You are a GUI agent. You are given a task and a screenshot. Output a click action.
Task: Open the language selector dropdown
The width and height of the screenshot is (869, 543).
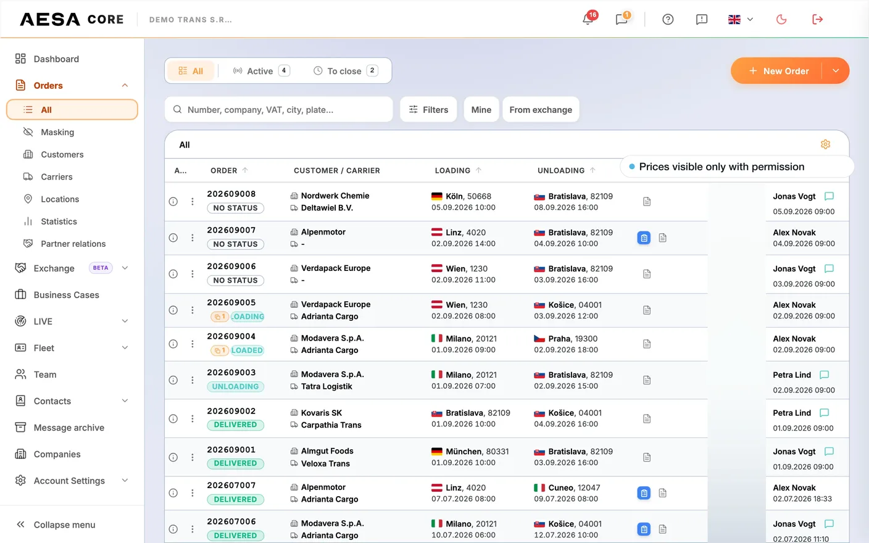[x=741, y=19]
